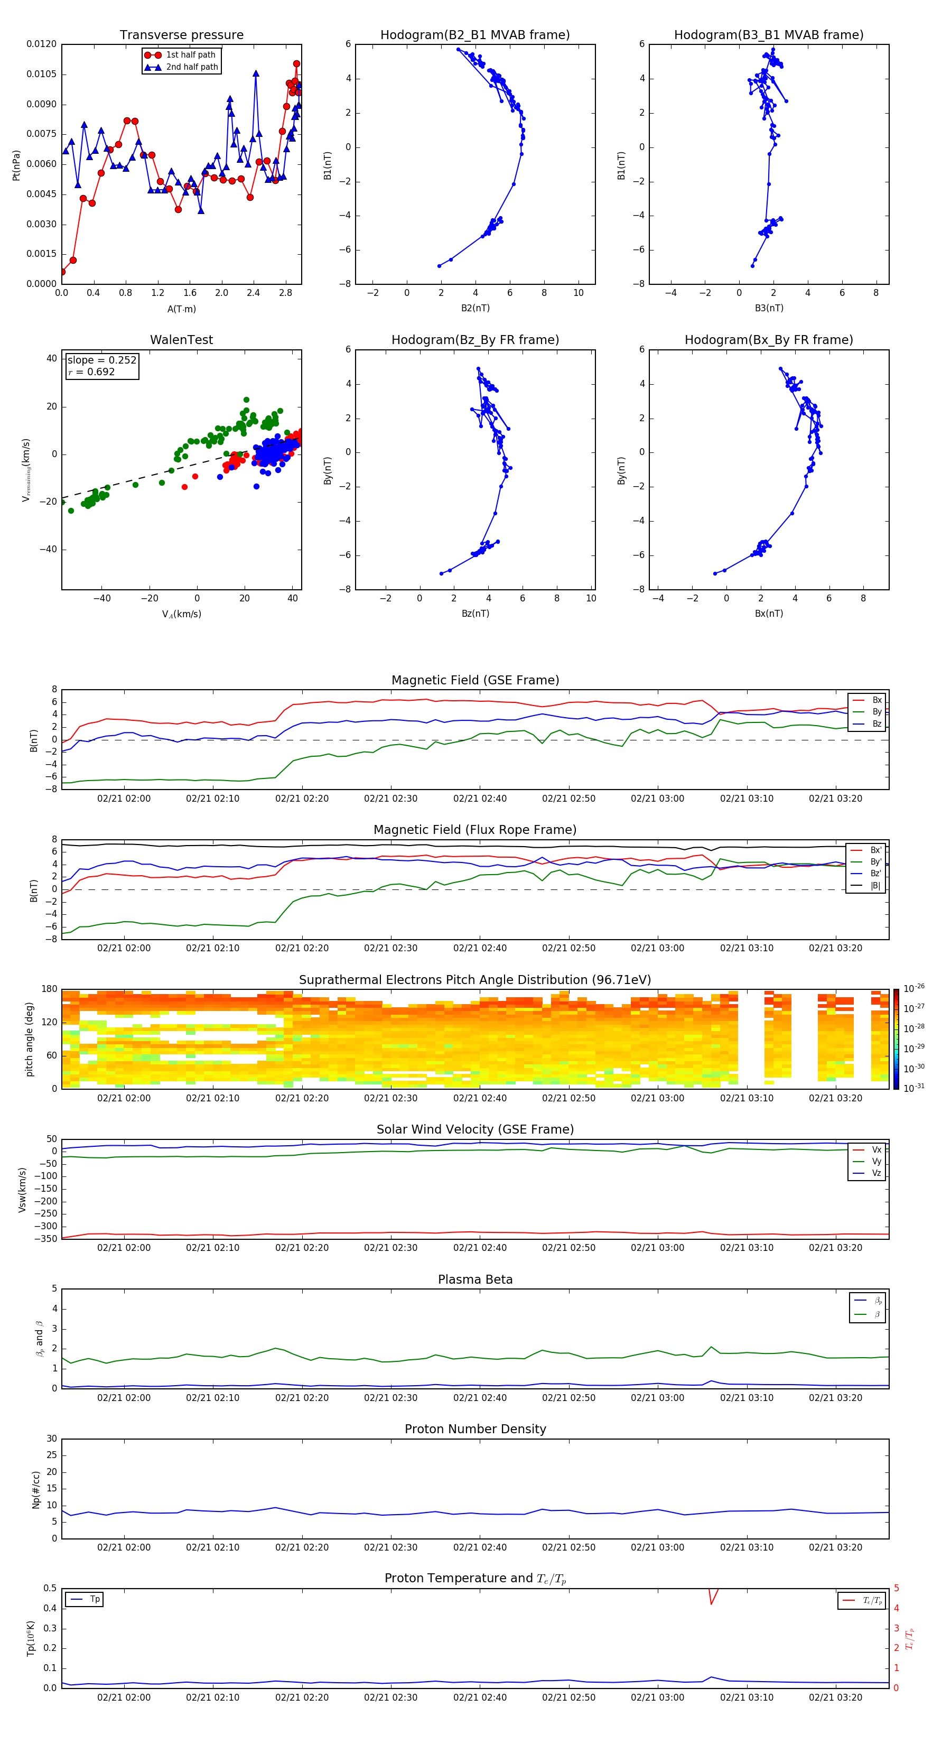Screen dimensions: 951x1744
Task: Select the 'slope = 0.252' annotation
Action: 101,360
